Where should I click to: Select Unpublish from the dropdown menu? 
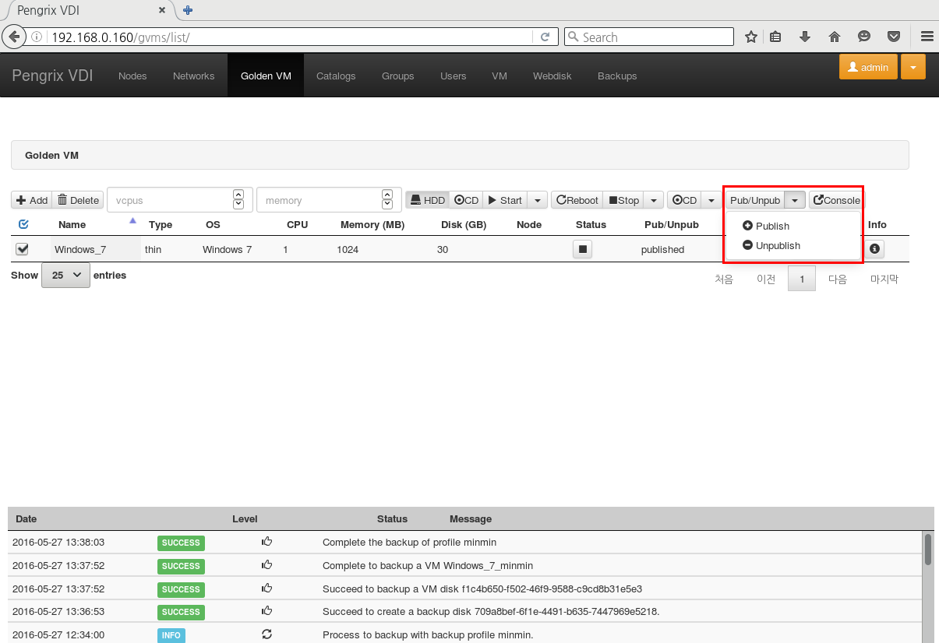click(771, 245)
